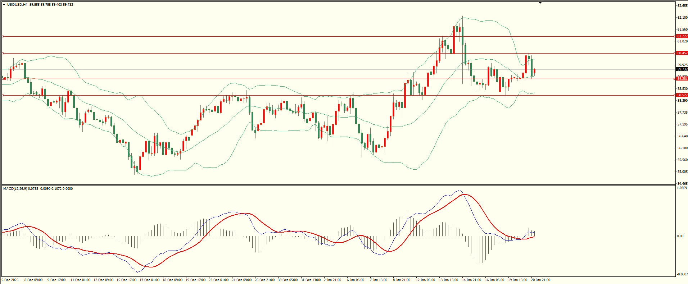The image size is (688, 284).
Task: Click right handle of 59.281 line
Action: pyautogui.click(x=674, y=79)
